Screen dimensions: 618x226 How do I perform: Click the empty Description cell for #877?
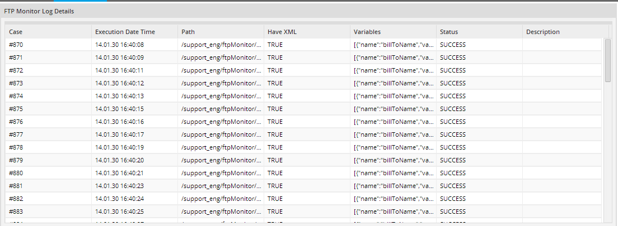click(x=562, y=134)
